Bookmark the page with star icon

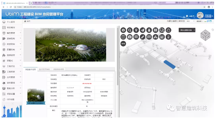coord(204,7)
